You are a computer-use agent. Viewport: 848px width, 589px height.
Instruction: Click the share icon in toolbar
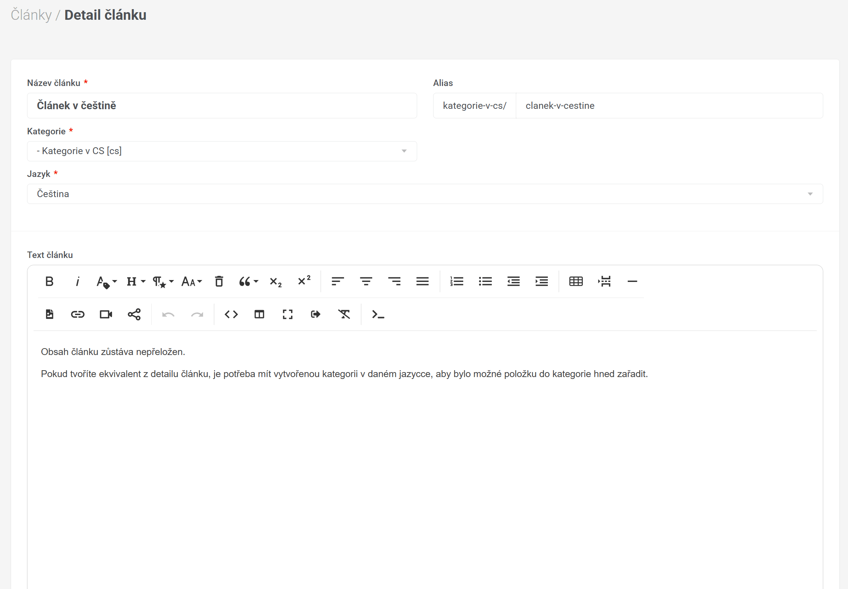click(x=134, y=314)
